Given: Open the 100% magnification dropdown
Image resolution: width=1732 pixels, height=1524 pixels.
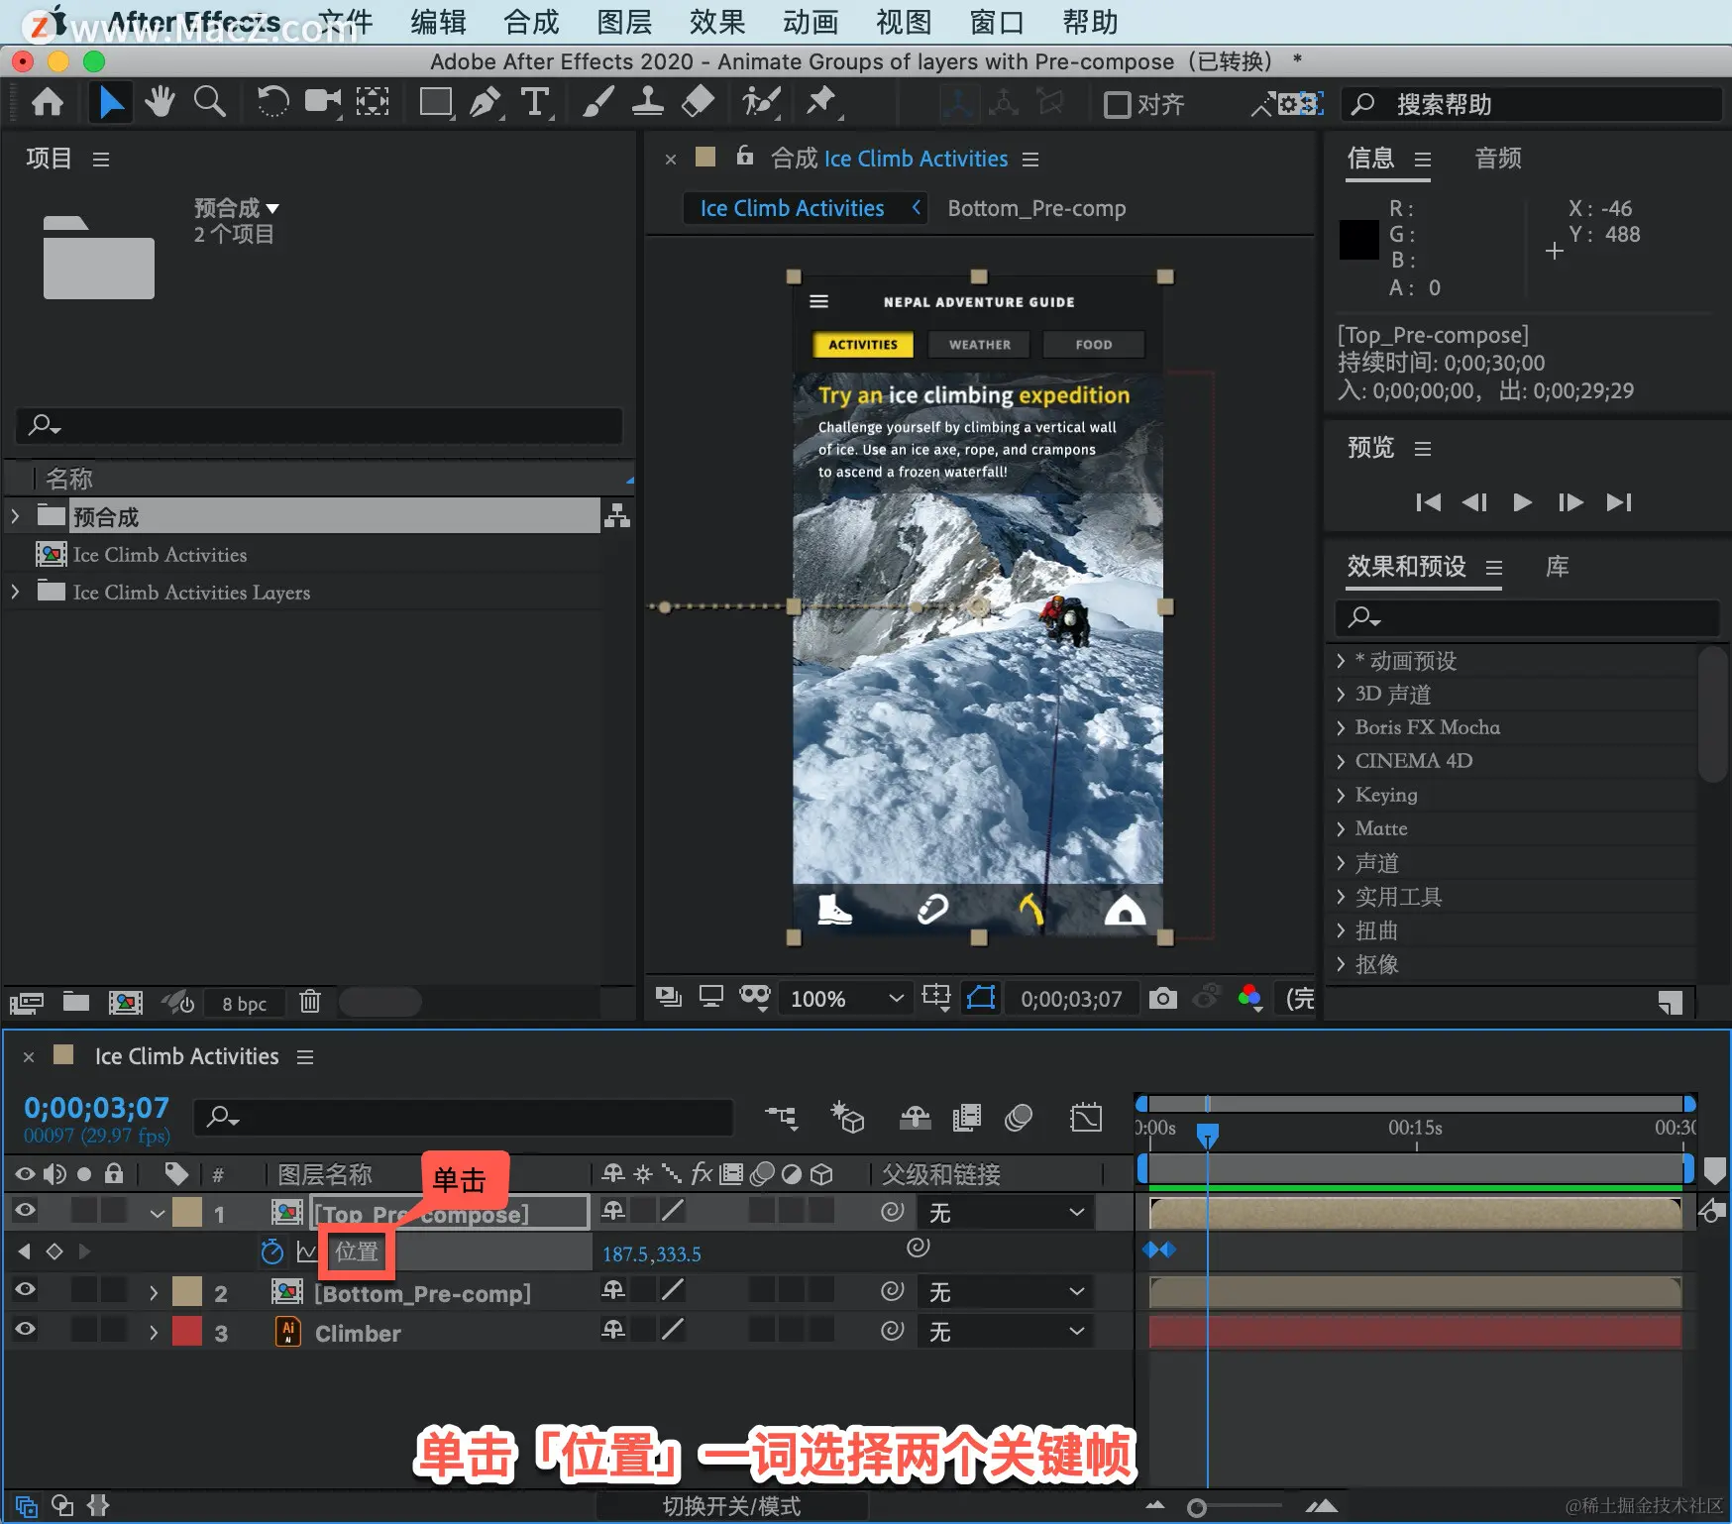Looking at the screenshot, I should point(847,999).
